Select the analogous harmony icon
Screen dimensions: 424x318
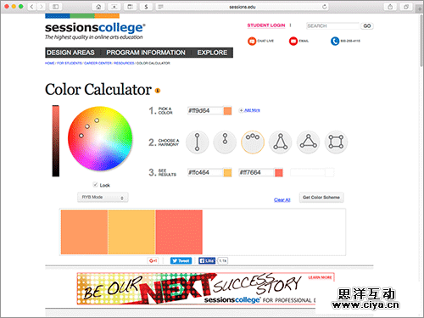(x=253, y=142)
